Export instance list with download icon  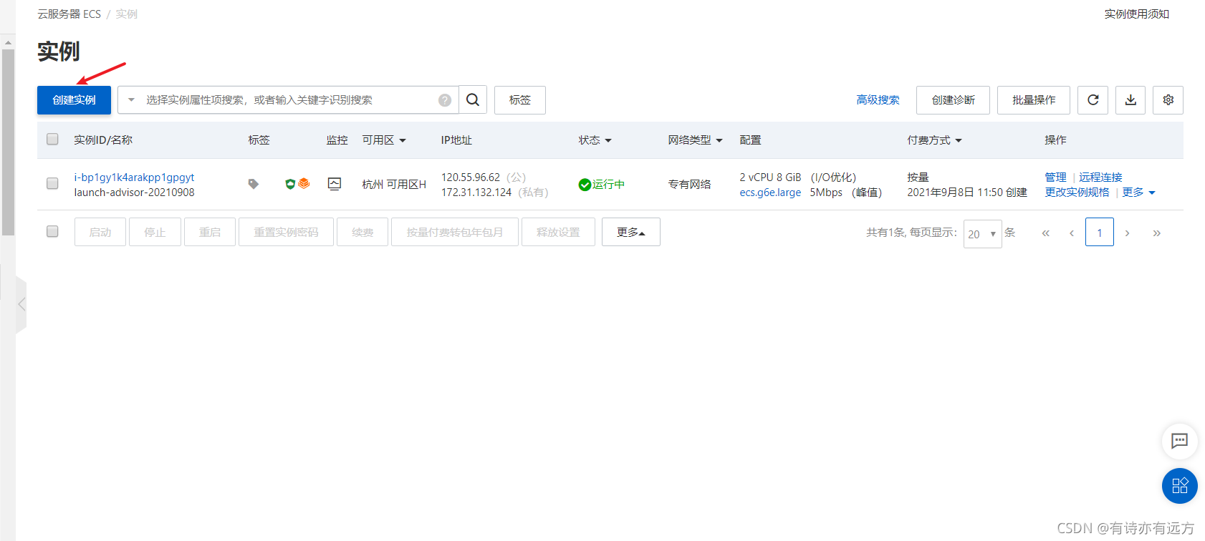pos(1130,100)
